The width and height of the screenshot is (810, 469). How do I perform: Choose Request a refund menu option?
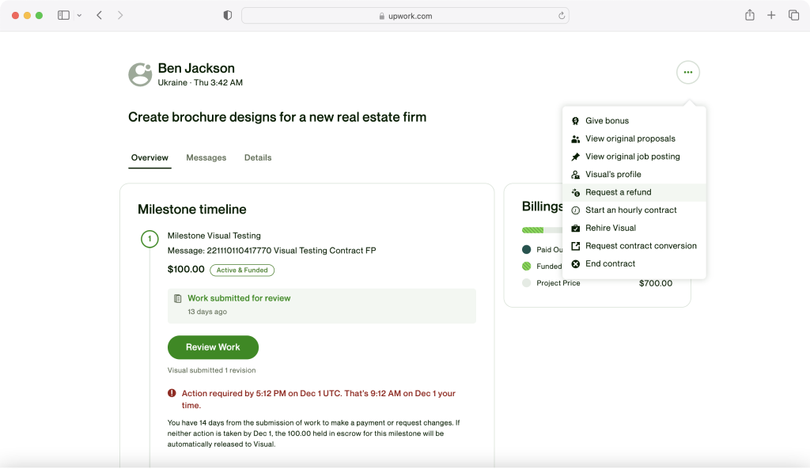pos(618,192)
